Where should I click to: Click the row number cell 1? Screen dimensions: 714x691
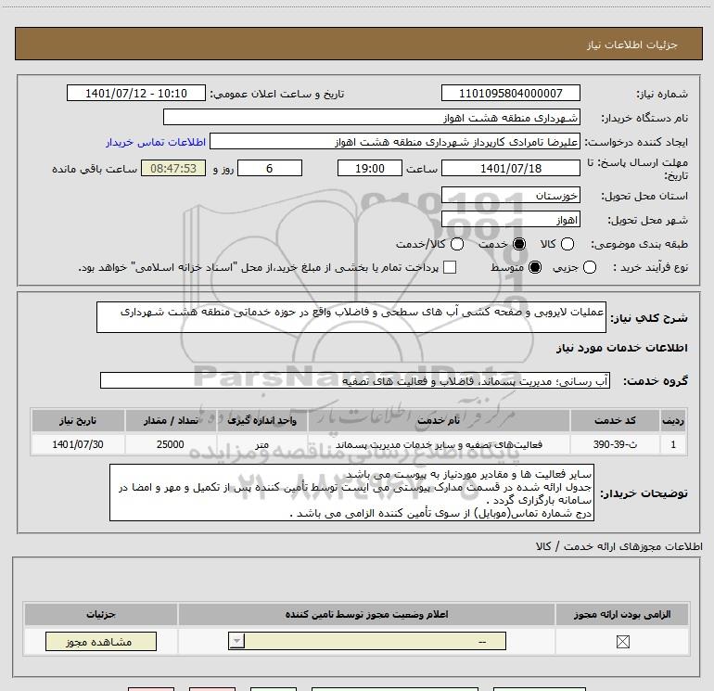673,444
